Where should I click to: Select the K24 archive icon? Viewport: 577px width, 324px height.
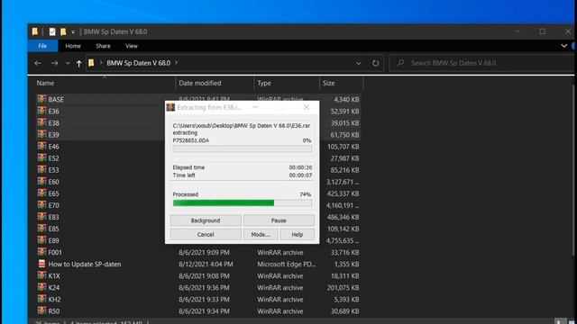tap(42, 287)
